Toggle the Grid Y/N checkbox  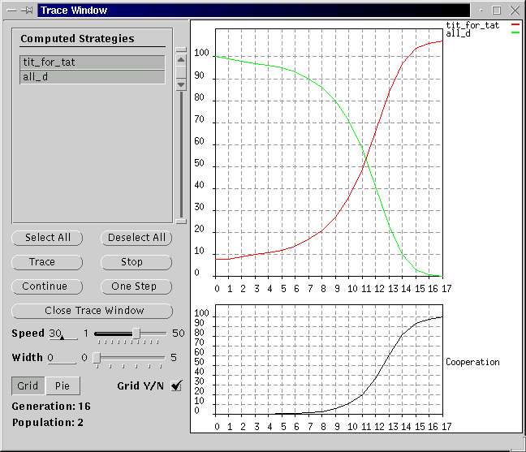tap(176, 386)
